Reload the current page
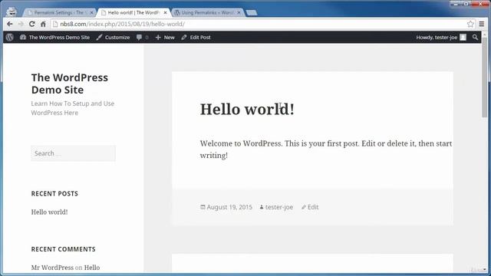 point(32,24)
